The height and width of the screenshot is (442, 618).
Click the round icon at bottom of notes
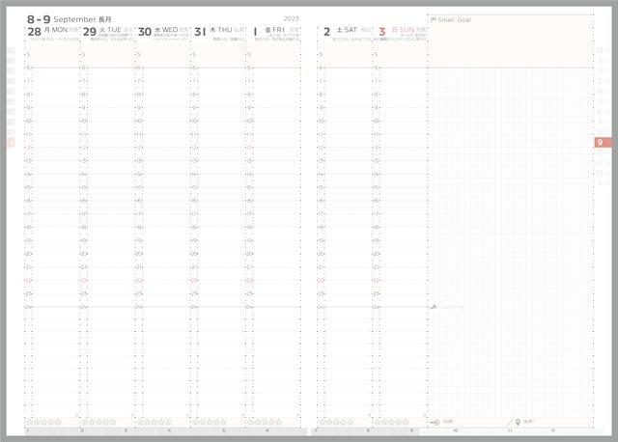coord(435,422)
